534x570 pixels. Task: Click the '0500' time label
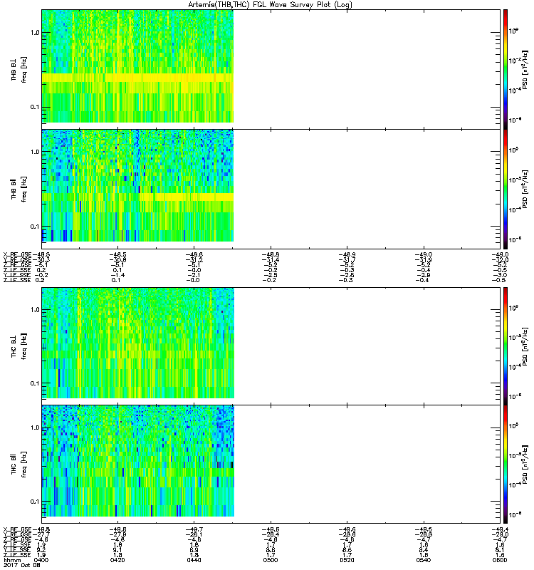click(271, 560)
